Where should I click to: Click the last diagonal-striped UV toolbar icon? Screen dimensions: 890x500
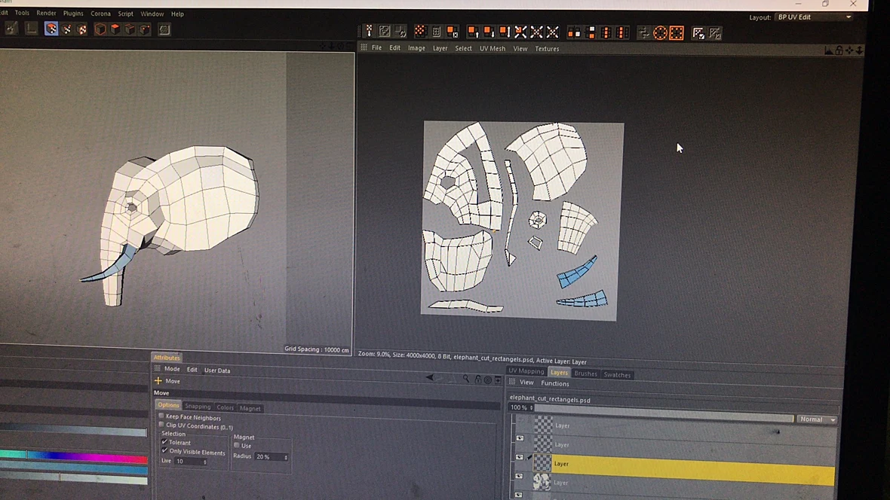click(715, 33)
